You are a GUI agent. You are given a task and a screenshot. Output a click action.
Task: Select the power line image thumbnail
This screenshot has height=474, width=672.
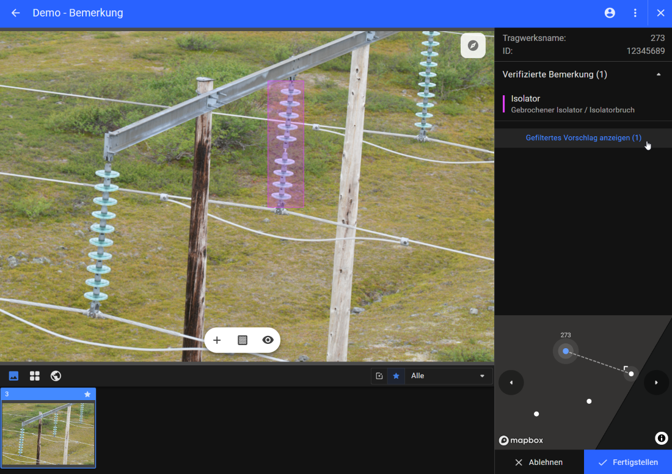tap(48, 434)
